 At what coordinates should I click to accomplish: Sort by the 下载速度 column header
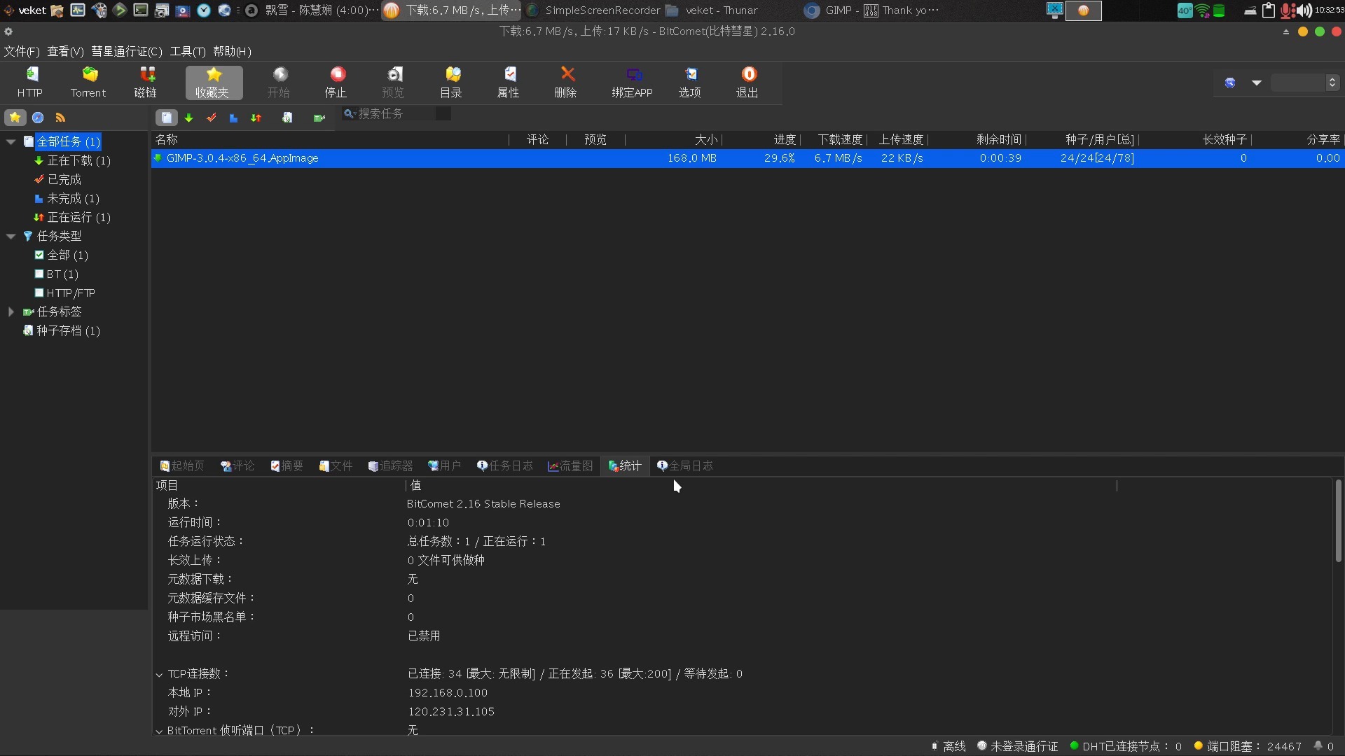pos(834,139)
